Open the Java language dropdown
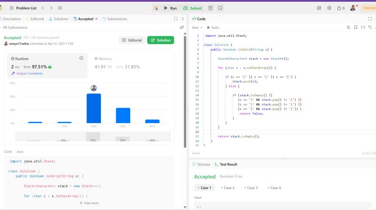This screenshot has height=210, width=376. pyautogui.click(x=197, y=27)
